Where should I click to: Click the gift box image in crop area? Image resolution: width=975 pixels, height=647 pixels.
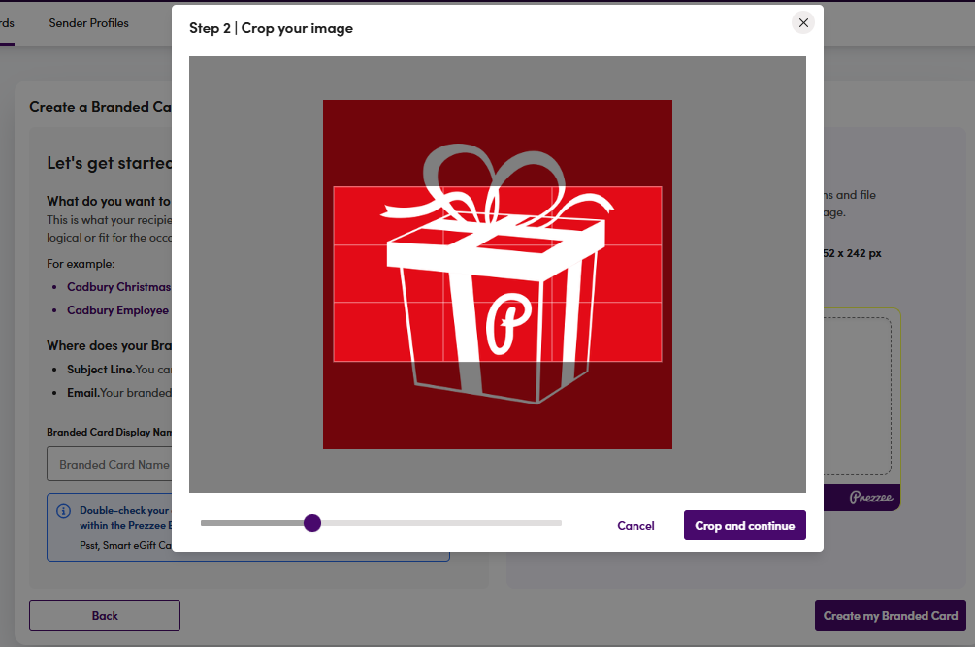[x=498, y=275]
